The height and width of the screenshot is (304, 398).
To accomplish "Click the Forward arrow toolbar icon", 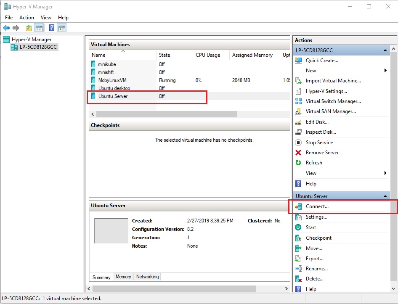I will coord(16,28).
